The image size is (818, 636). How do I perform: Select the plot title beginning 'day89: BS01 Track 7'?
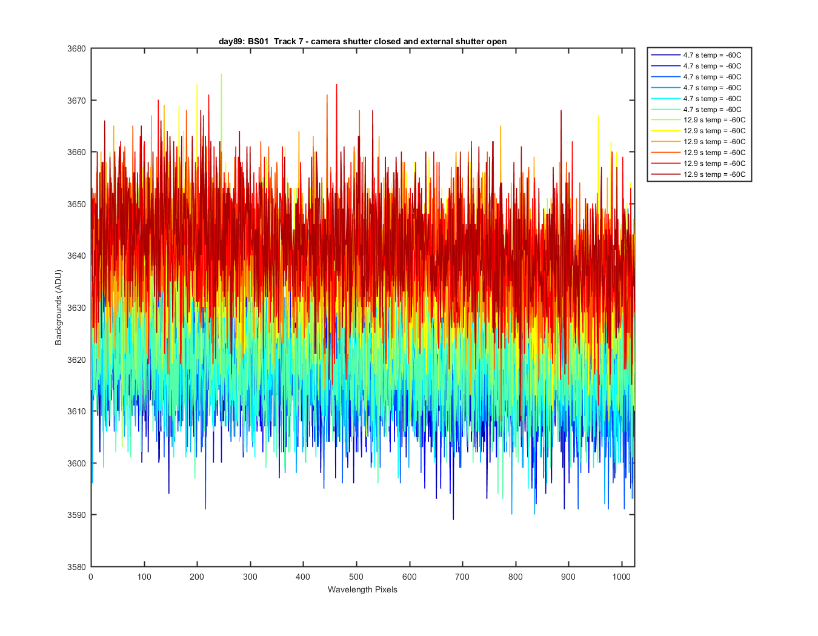click(362, 41)
